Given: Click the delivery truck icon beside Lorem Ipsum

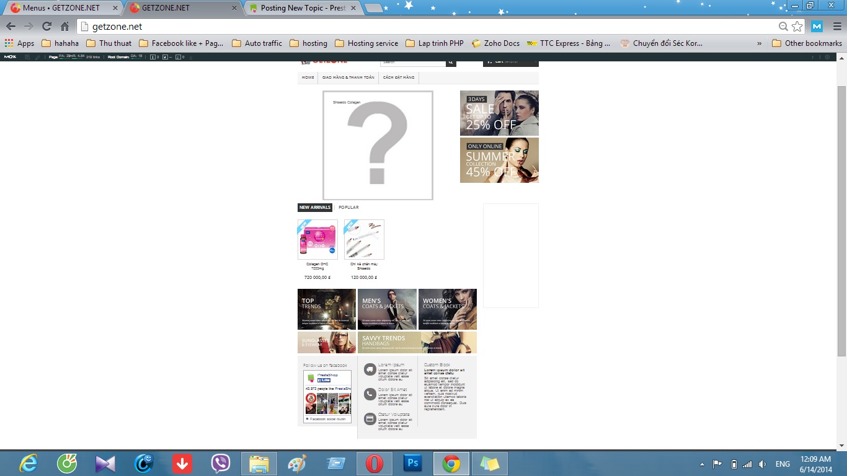Looking at the screenshot, I should (x=370, y=370).
